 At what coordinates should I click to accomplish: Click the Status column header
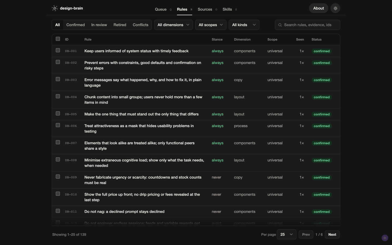pyautogui.click(x=316, y=39)
